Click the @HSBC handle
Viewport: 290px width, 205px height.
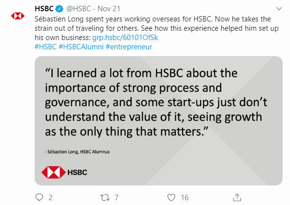(x=78, y=9)
